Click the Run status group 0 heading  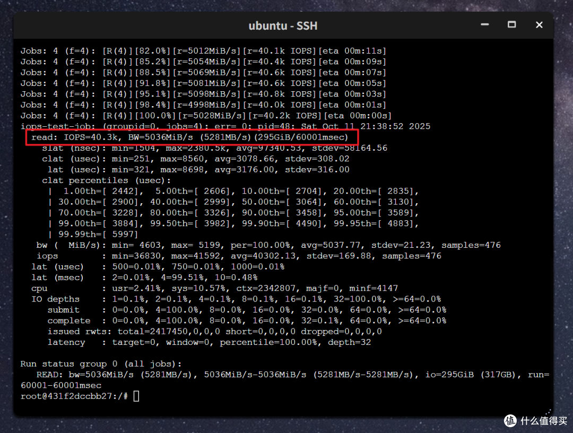(101, 364)
